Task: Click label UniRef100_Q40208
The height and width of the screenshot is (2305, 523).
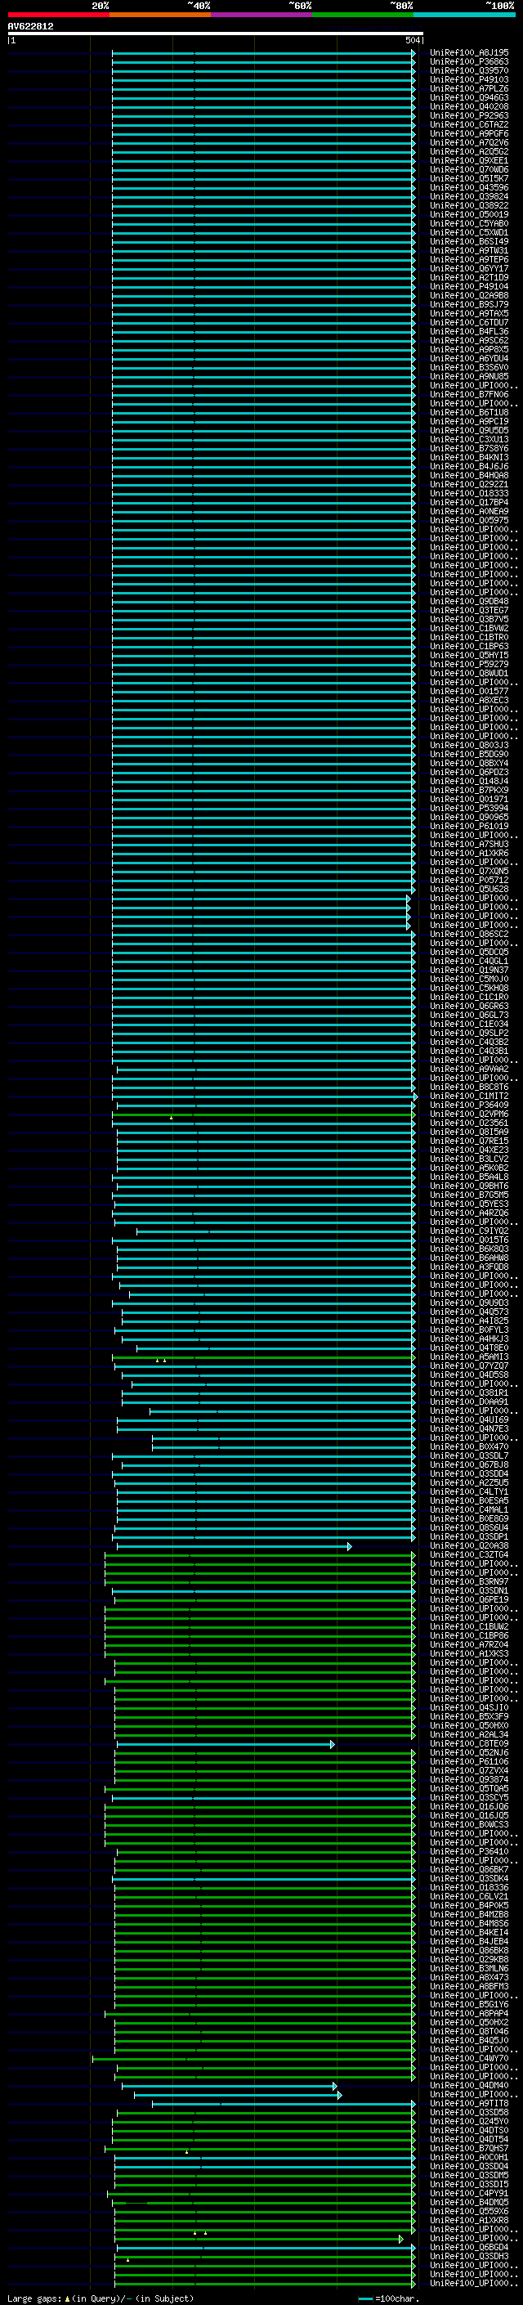Action: coord(469,106)
